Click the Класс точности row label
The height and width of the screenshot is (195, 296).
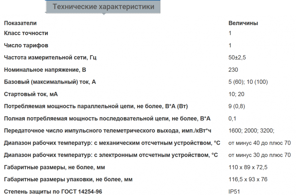coord(26,33)
